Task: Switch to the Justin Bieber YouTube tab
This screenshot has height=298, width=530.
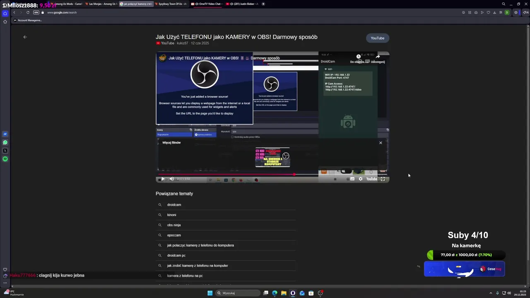Action: pyautogui.click(x=242, y=4)
